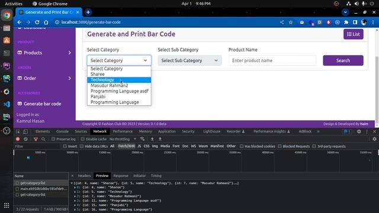The width and height of the screenshot is (379, 213).
Task: Choose Technology from category list
Action: [119, 80]
